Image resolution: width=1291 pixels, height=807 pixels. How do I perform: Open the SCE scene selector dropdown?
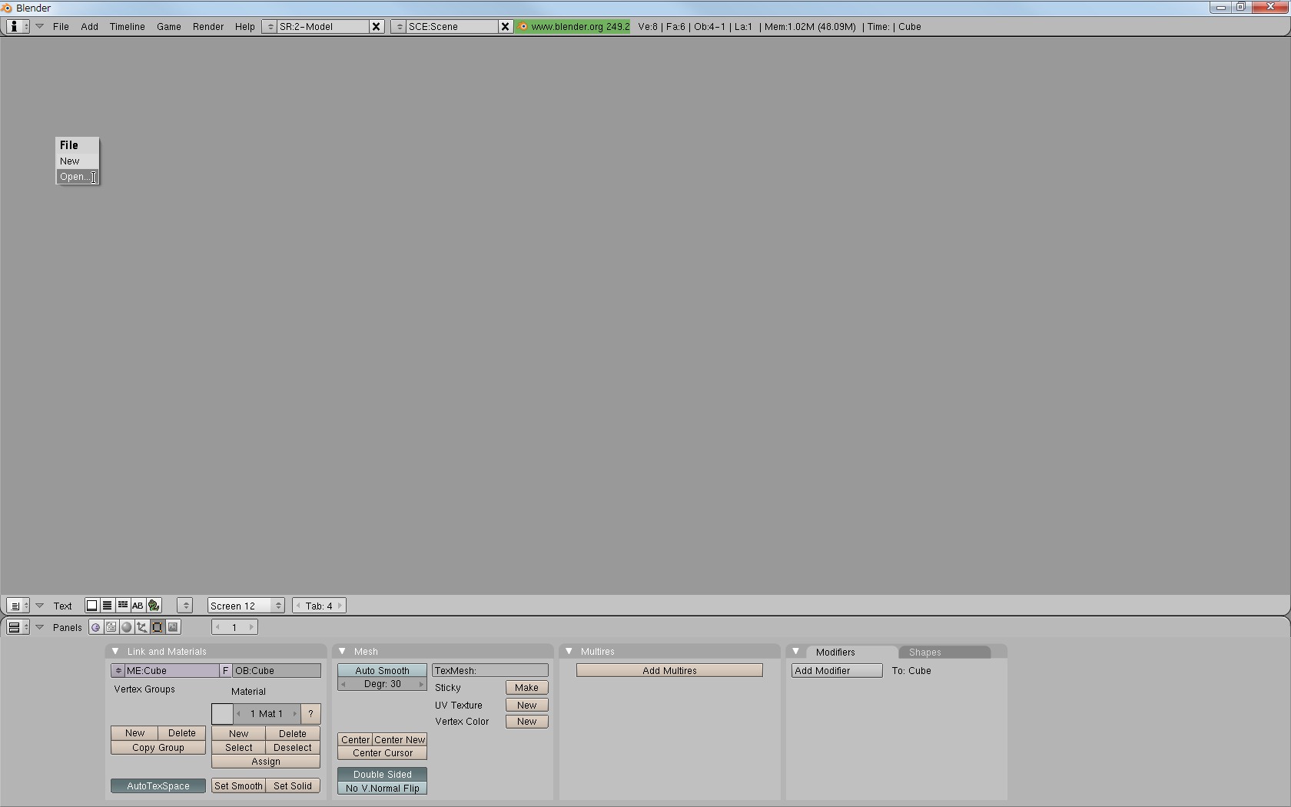point(399,26)
